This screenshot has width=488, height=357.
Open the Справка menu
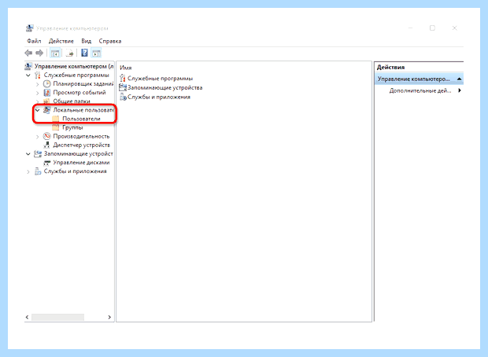pos(110,41)
